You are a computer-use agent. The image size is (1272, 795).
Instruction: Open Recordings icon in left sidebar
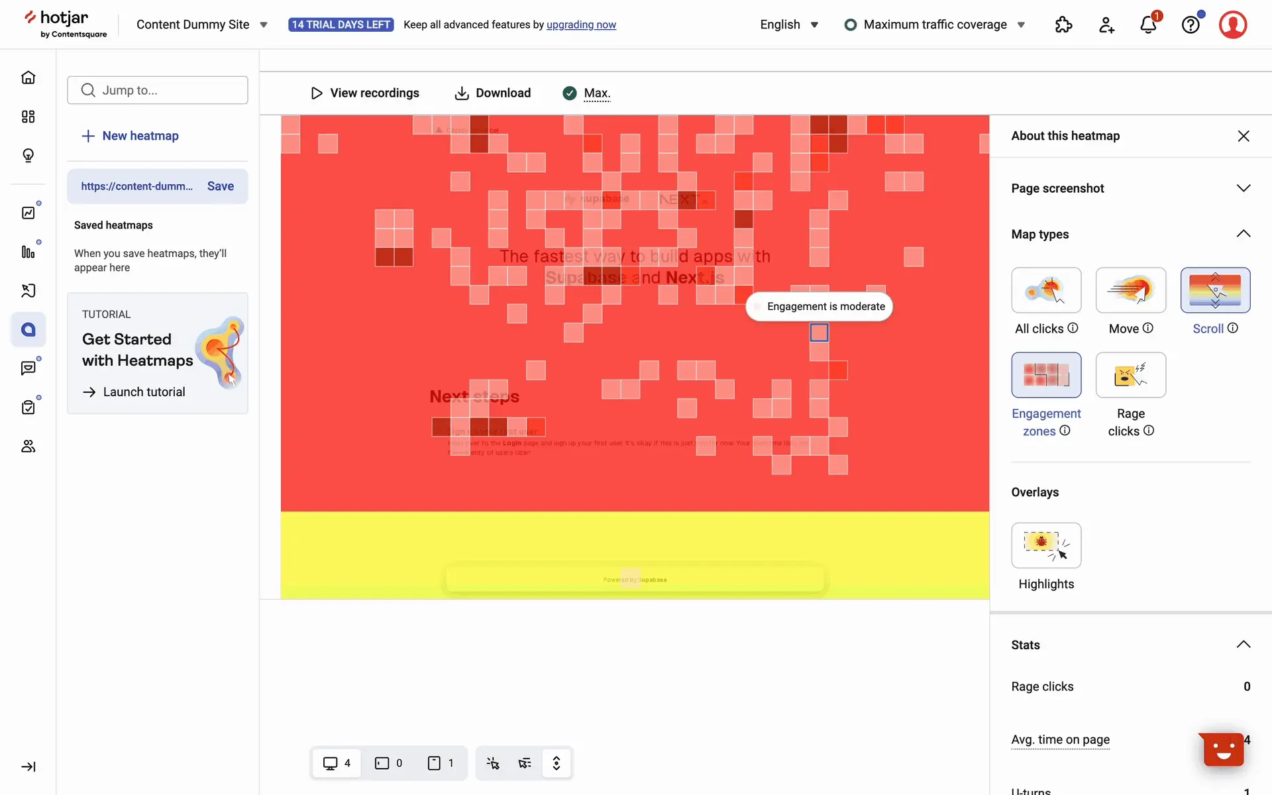(x=28, y=290)
